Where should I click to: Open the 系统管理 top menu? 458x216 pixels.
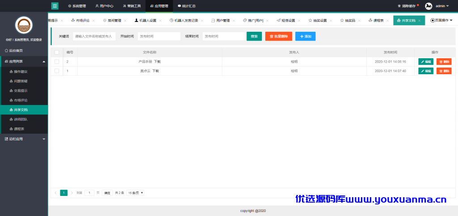click(x=77, y=6)
